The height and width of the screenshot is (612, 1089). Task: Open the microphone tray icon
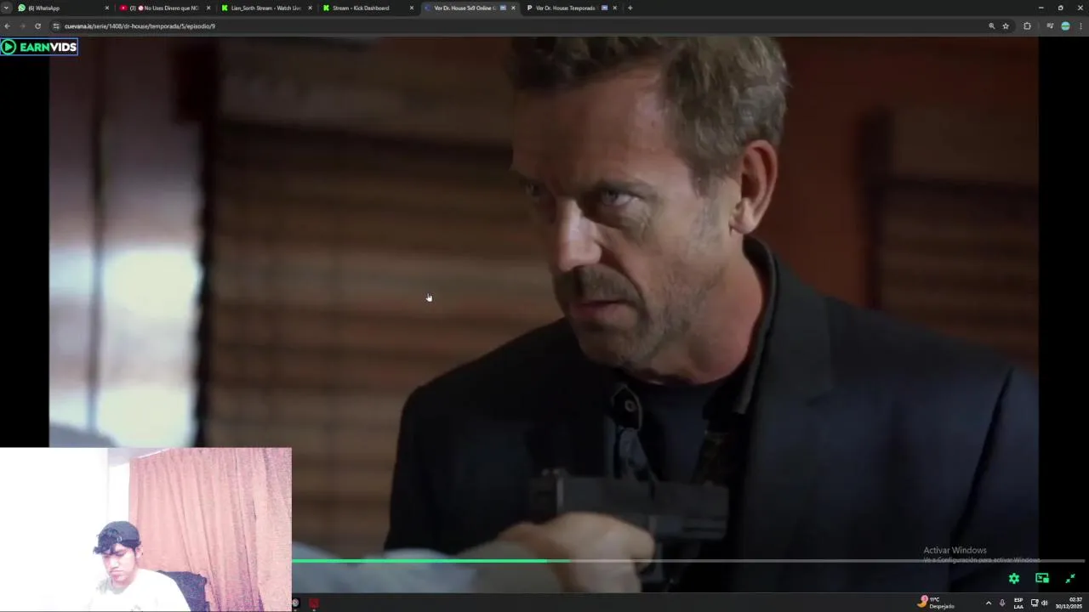(1002, 603)
